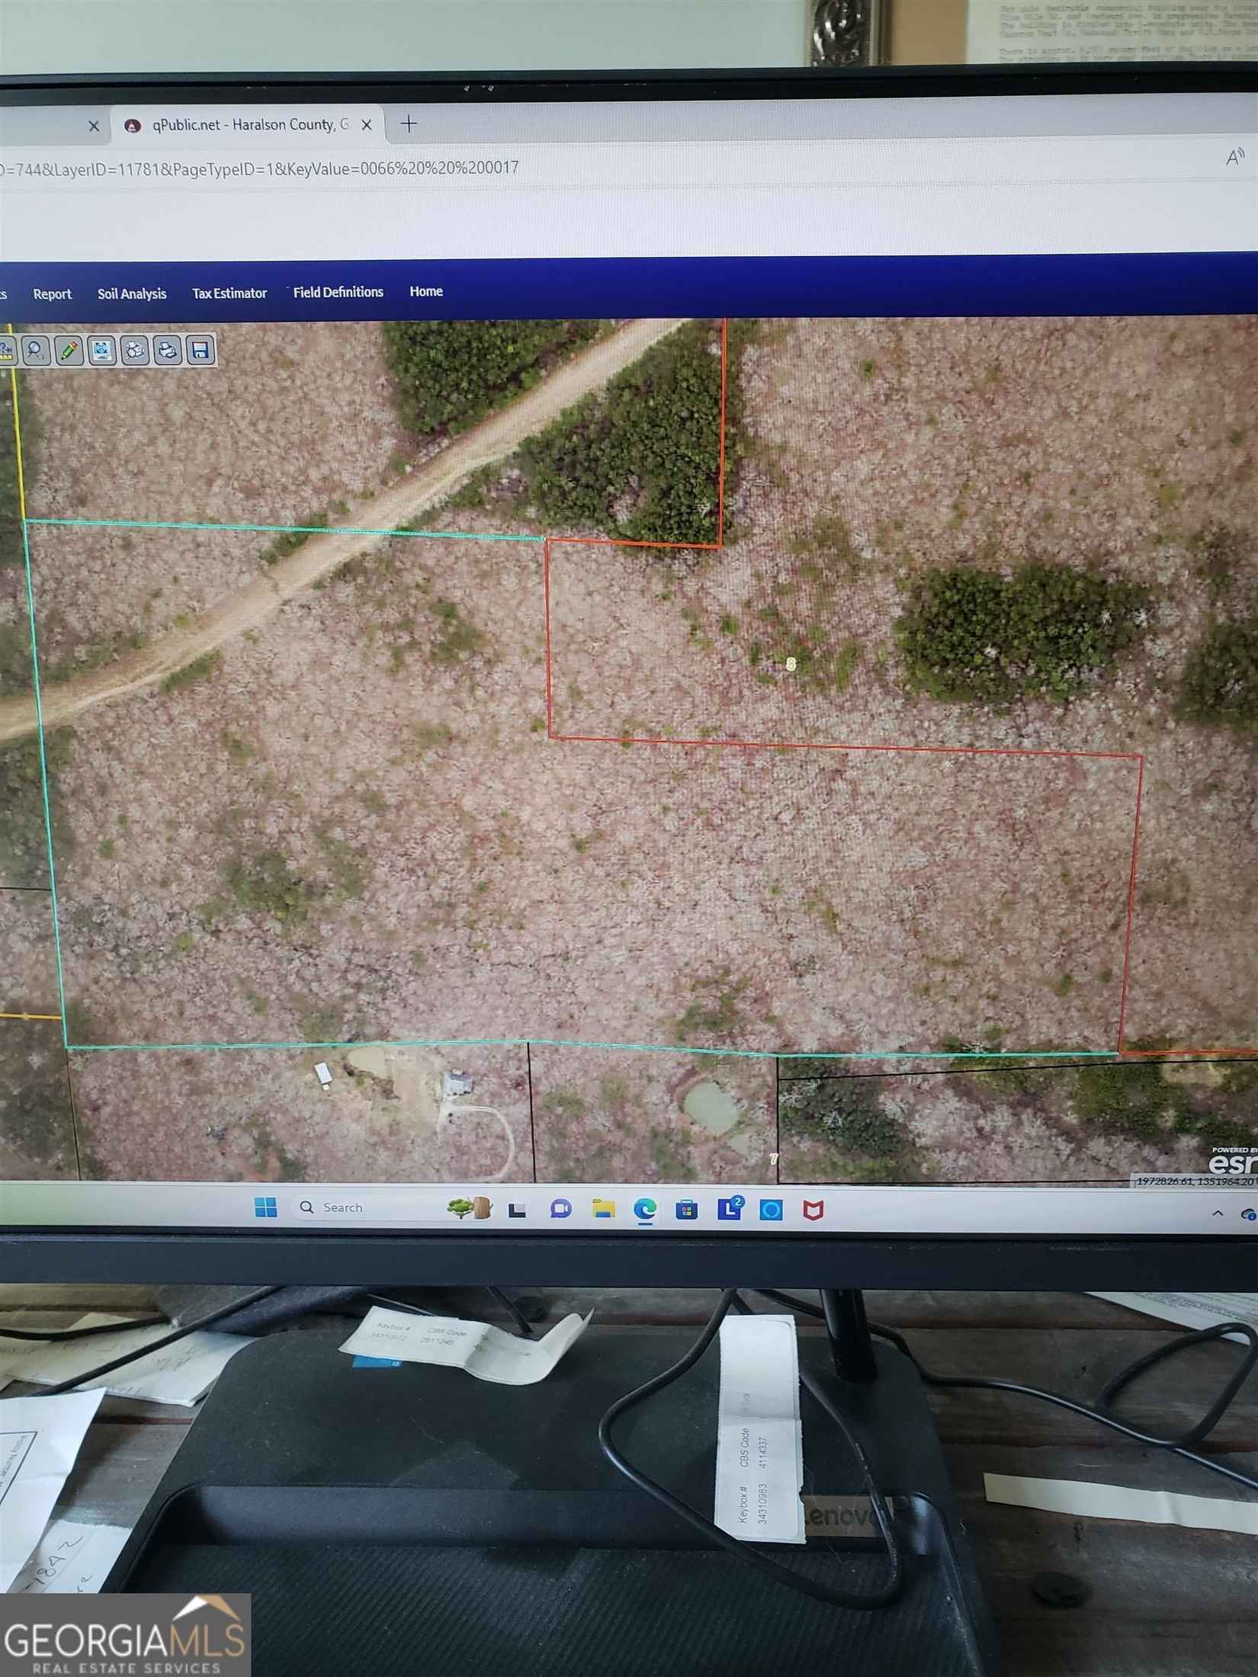Click the map screenshot tool icon
The image size is (1258, 1677).
pyautogui.click(x=101, y=351)
